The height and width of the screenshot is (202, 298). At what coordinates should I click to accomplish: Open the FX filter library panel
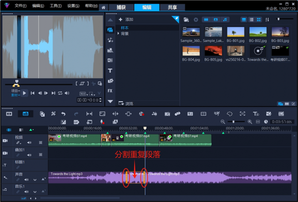point(110,91)
